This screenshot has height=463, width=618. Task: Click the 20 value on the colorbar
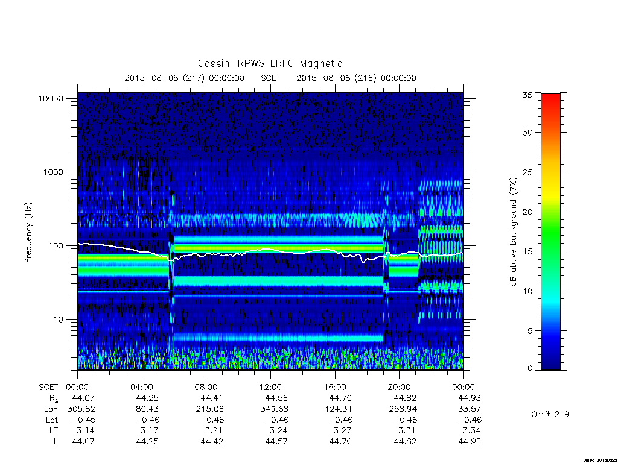[x=527, y=212]
